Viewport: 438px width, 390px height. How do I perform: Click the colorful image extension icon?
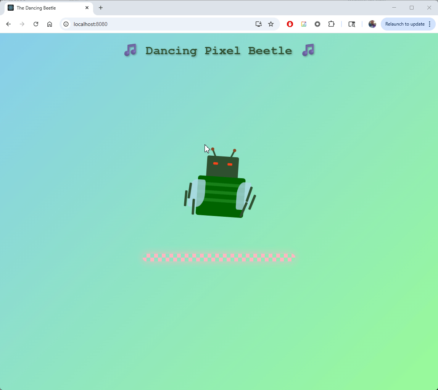pos(304,24)
